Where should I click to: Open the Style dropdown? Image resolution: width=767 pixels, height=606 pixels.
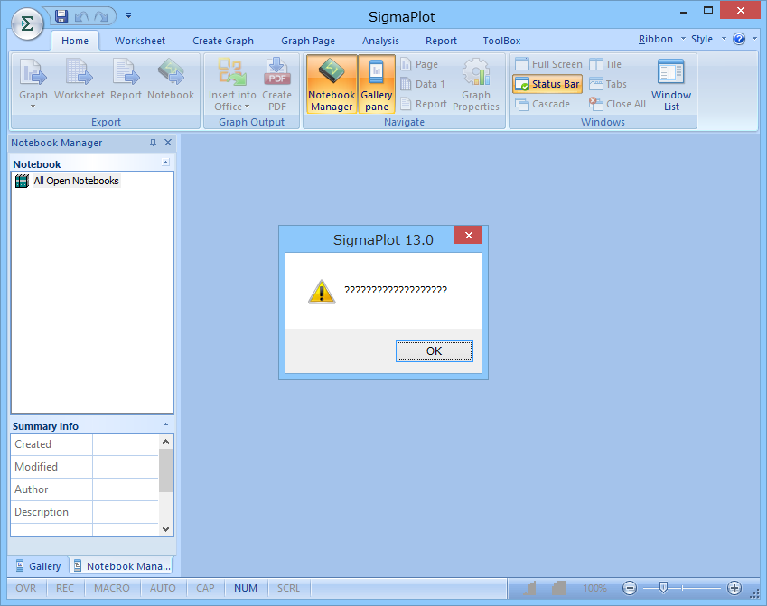click(x=707, y=39)
